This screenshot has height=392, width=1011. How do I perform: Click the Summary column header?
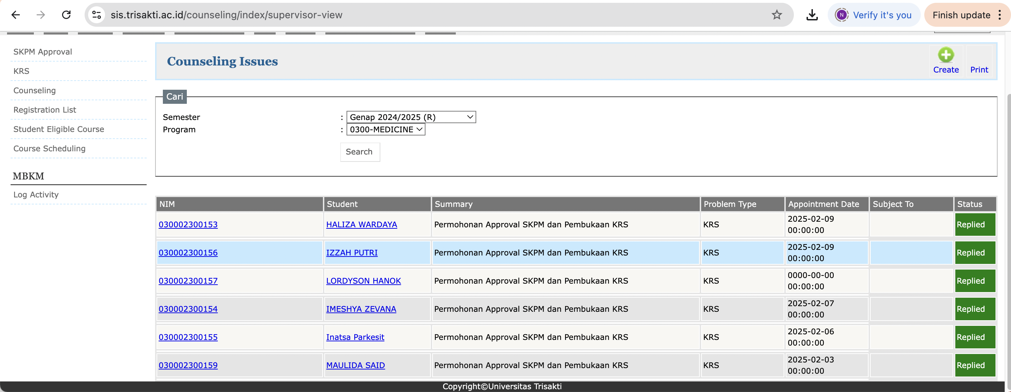click(565, 204)
